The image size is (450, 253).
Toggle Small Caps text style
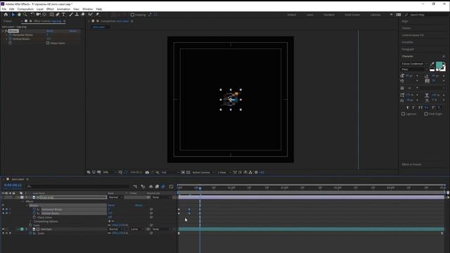coord(427,108)
